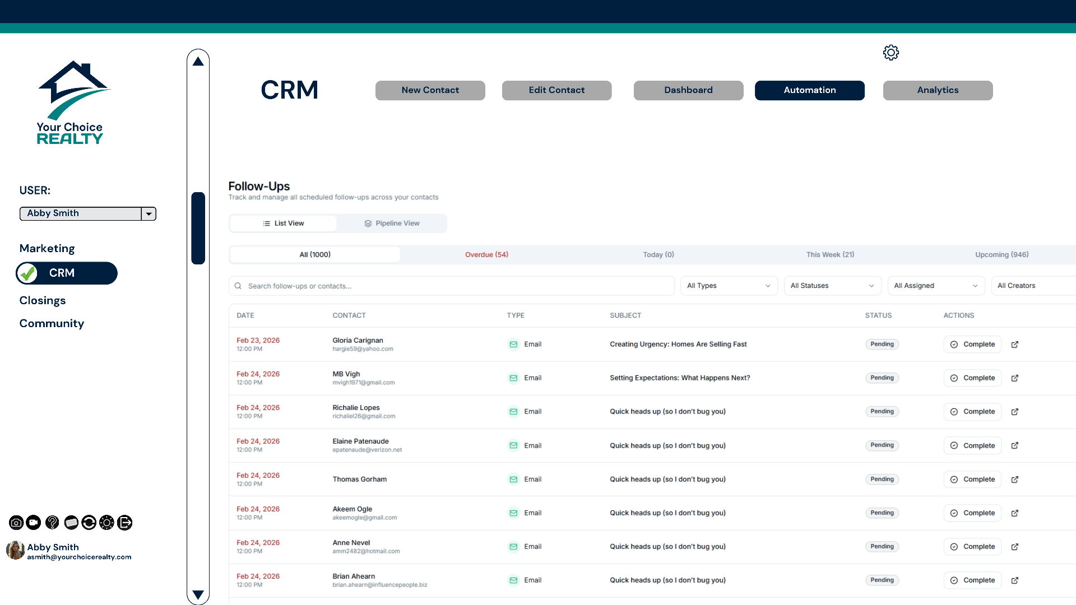Open CRM in the sidebar menu
The height and width of the screenshot is (605, 1076).
click(67, 273)
